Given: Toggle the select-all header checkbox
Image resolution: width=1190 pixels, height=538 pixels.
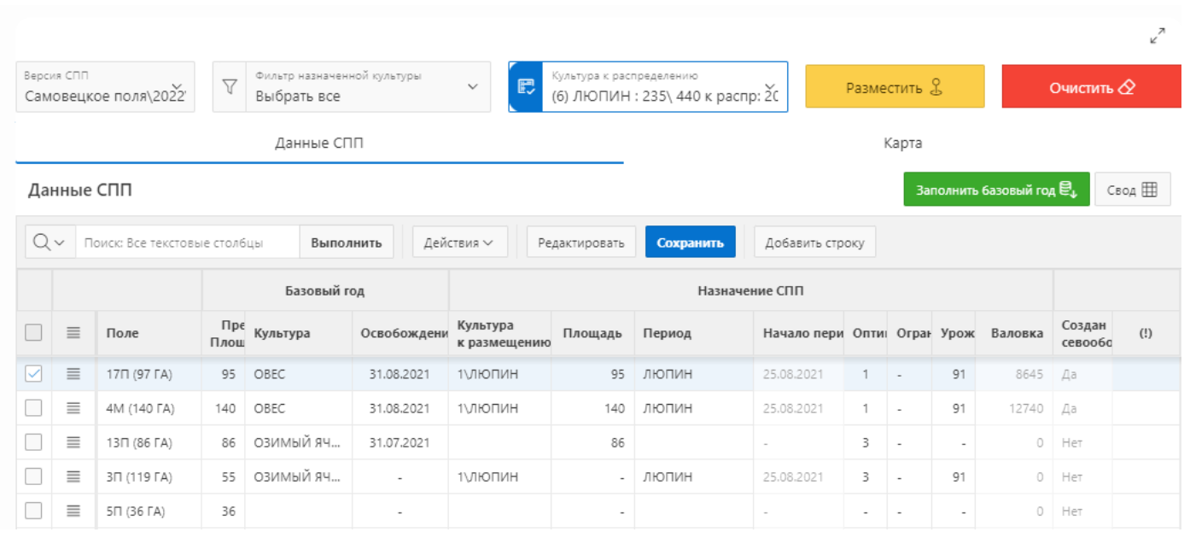Looking at the screenshot, I should (33, 334).
